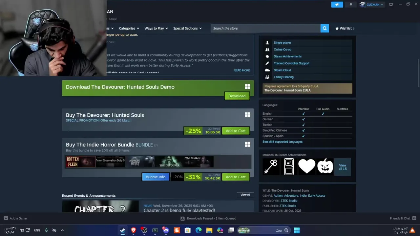The width and height of the screenshot is (420, 236).
Task: Show hidden system tray icons chevron
Action: (62, 230)
